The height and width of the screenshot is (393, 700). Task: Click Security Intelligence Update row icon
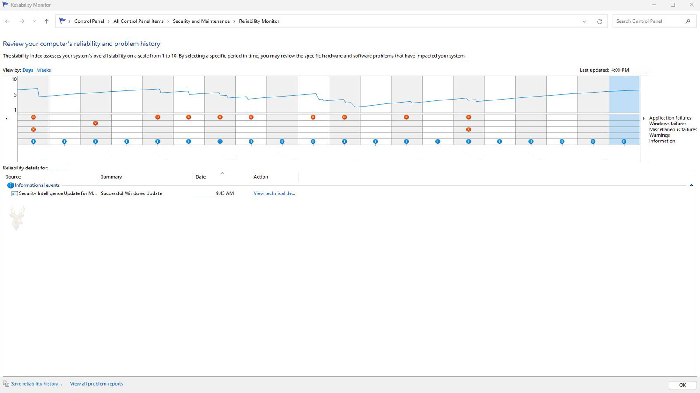pyautogui.click(x=14, y=193)
